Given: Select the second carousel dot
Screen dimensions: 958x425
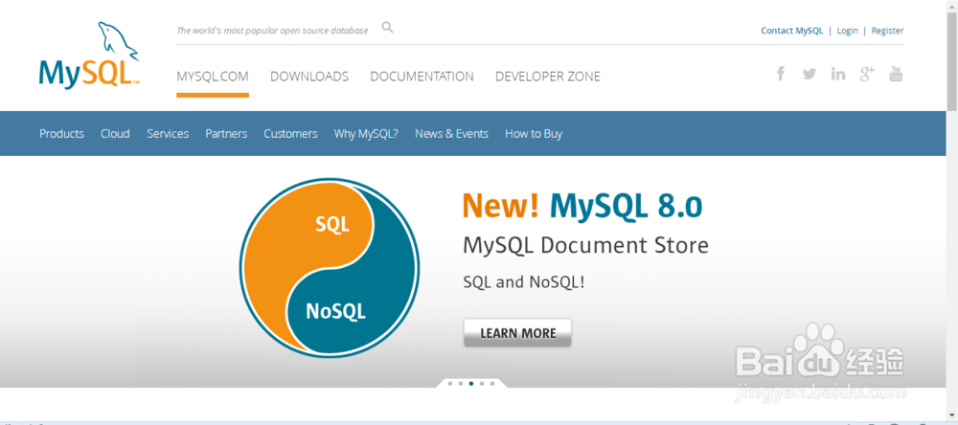Looking at the screenshot, I should 460,384.
